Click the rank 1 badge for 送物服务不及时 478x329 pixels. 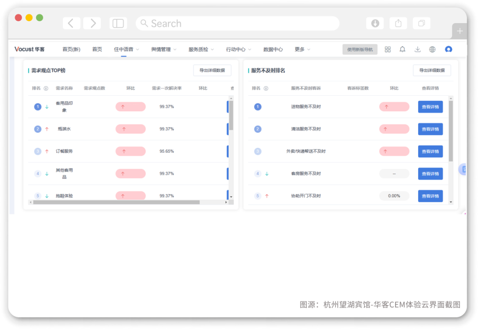(x=258, y=107)
